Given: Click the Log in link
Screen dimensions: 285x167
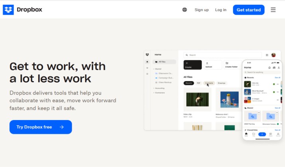Looking at the screenshot, I should (221, 10).
